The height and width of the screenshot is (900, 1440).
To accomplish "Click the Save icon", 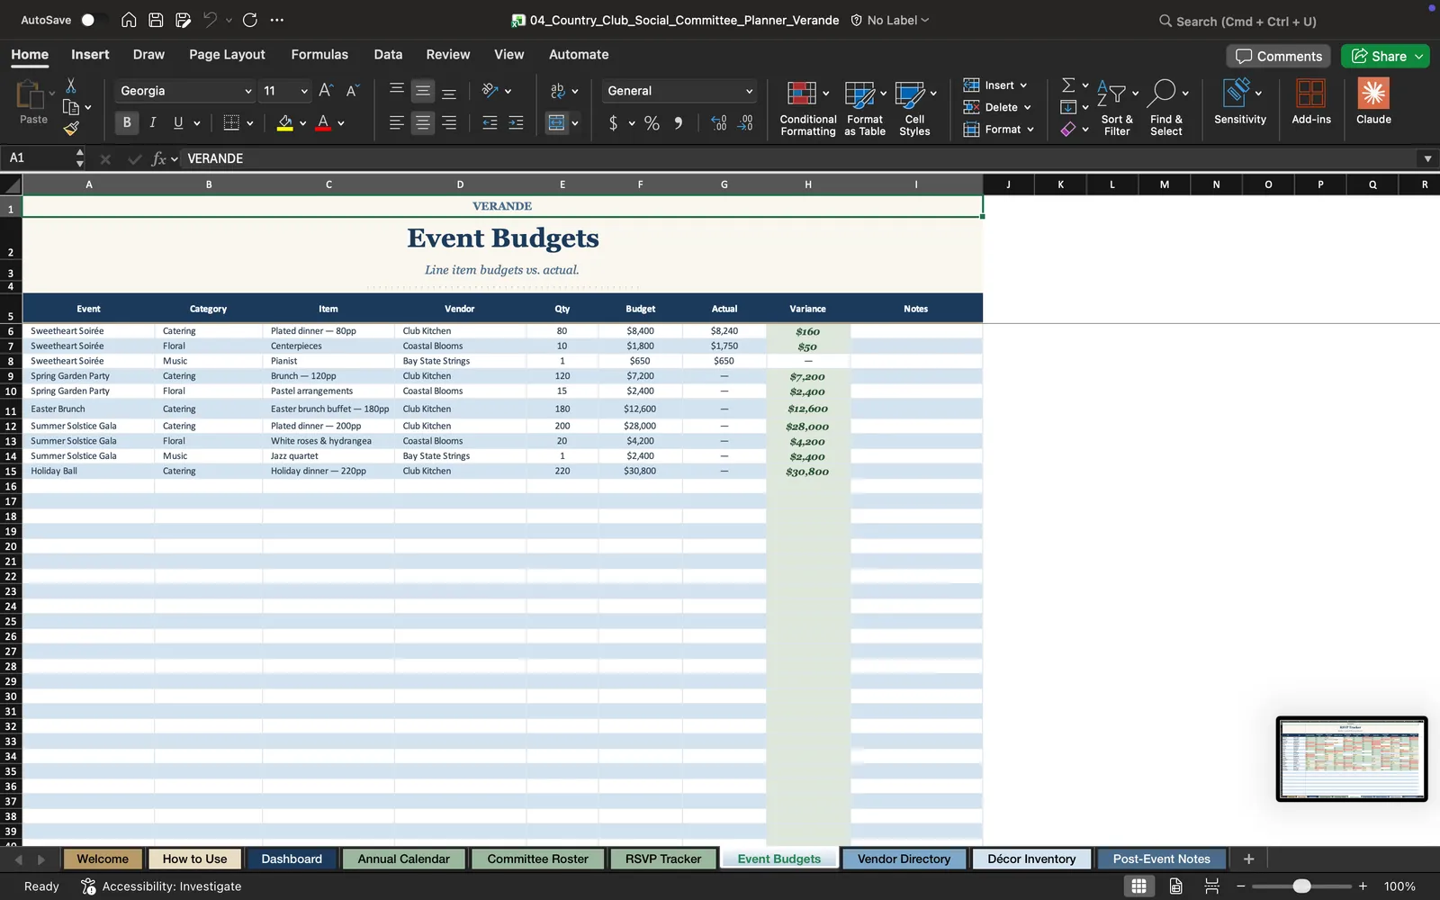I will coord(156,20).
